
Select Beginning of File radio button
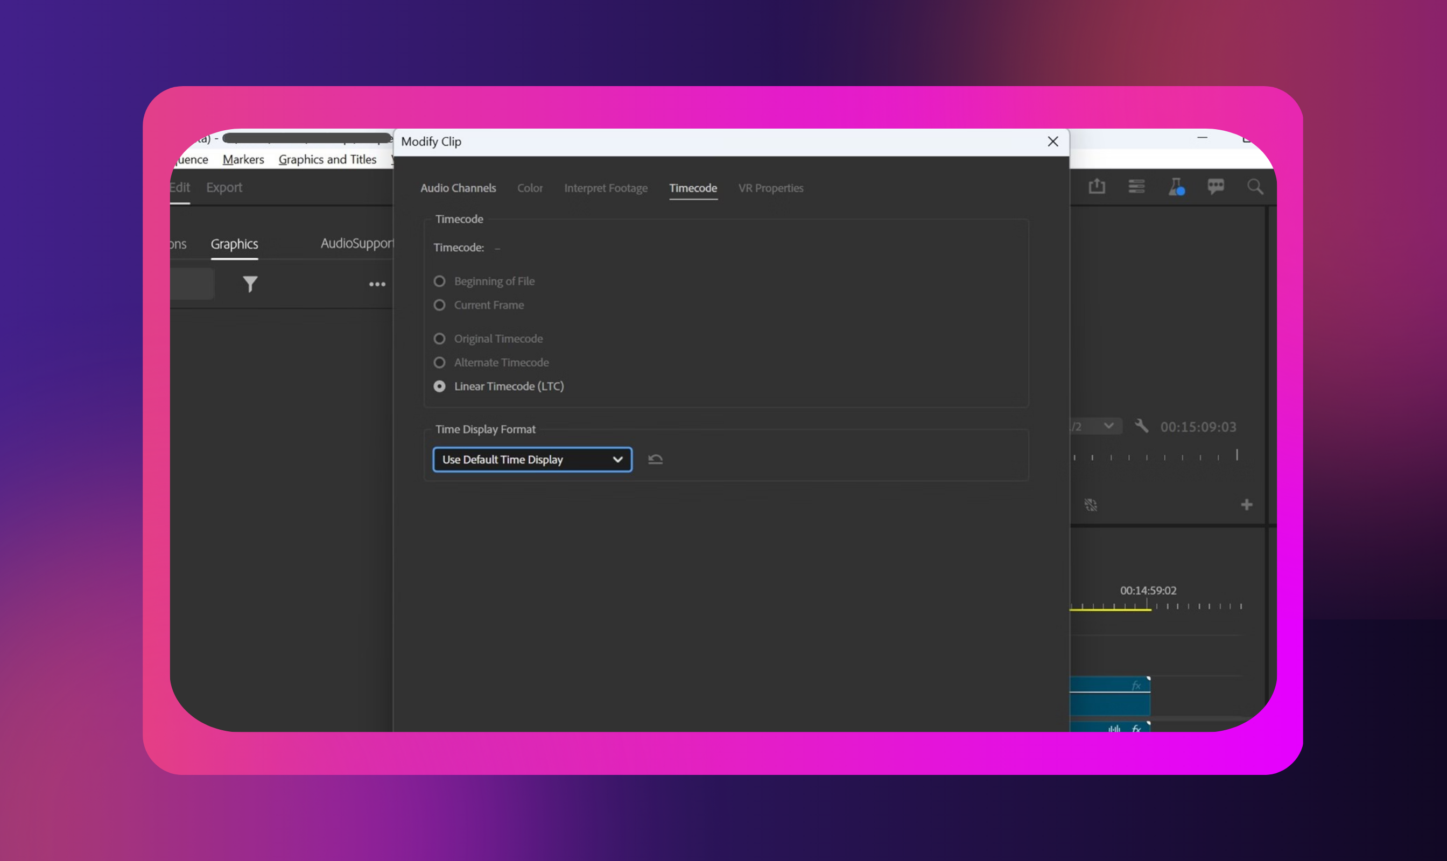click(439, 281)
